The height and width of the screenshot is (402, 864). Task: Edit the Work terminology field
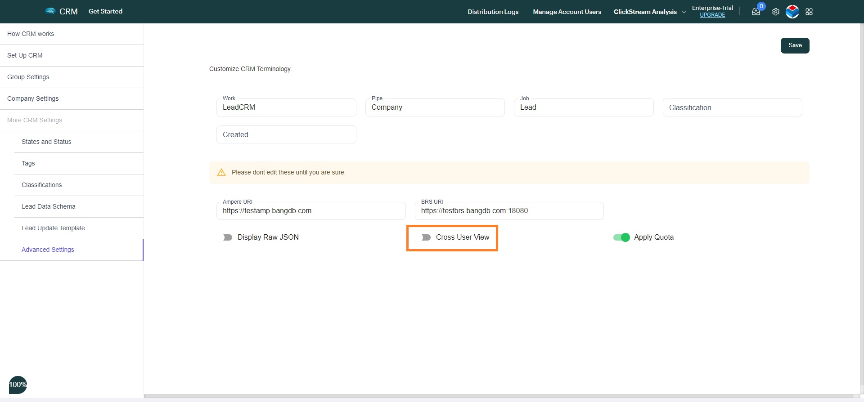[286, 107]
